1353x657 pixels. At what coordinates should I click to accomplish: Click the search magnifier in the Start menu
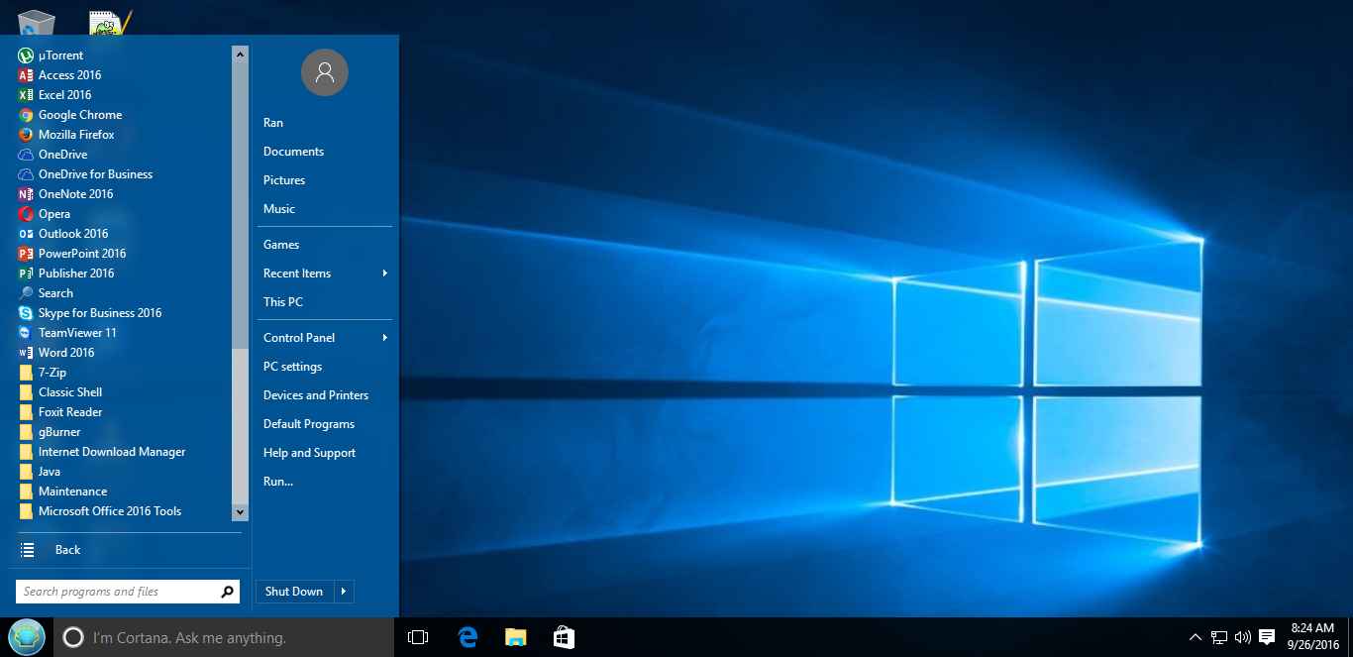(x=228, y=592)
